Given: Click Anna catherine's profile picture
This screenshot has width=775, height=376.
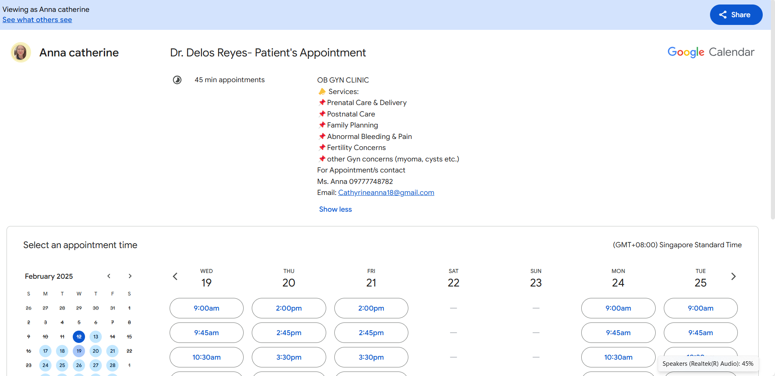Looking at the screenshot, I should [x=20, y=52].
